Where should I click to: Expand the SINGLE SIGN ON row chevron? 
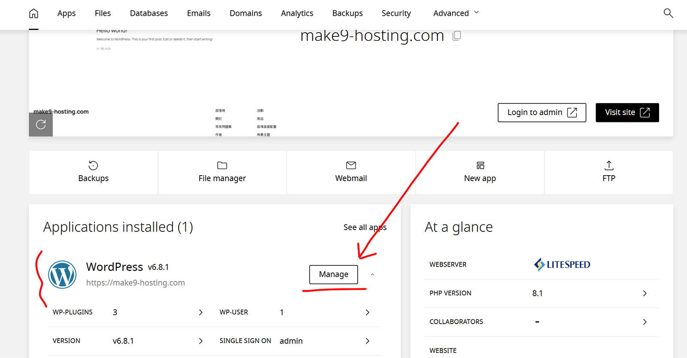point(367,341)
